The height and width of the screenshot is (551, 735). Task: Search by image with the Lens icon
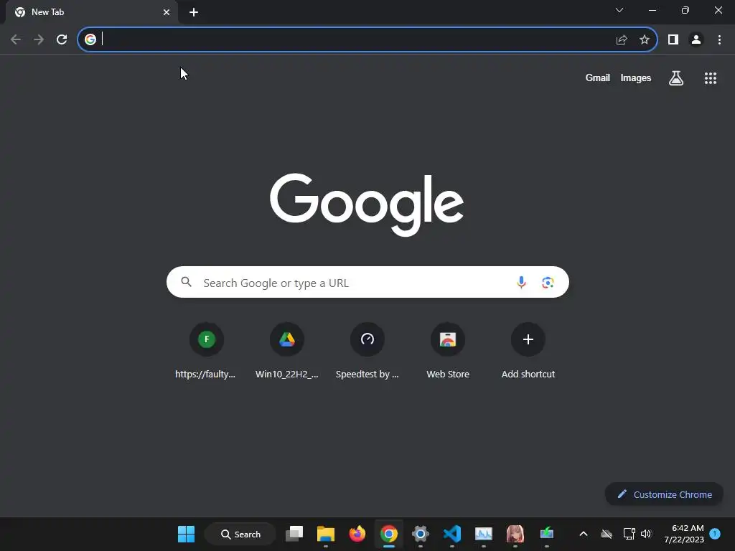(x=548, y=283)
